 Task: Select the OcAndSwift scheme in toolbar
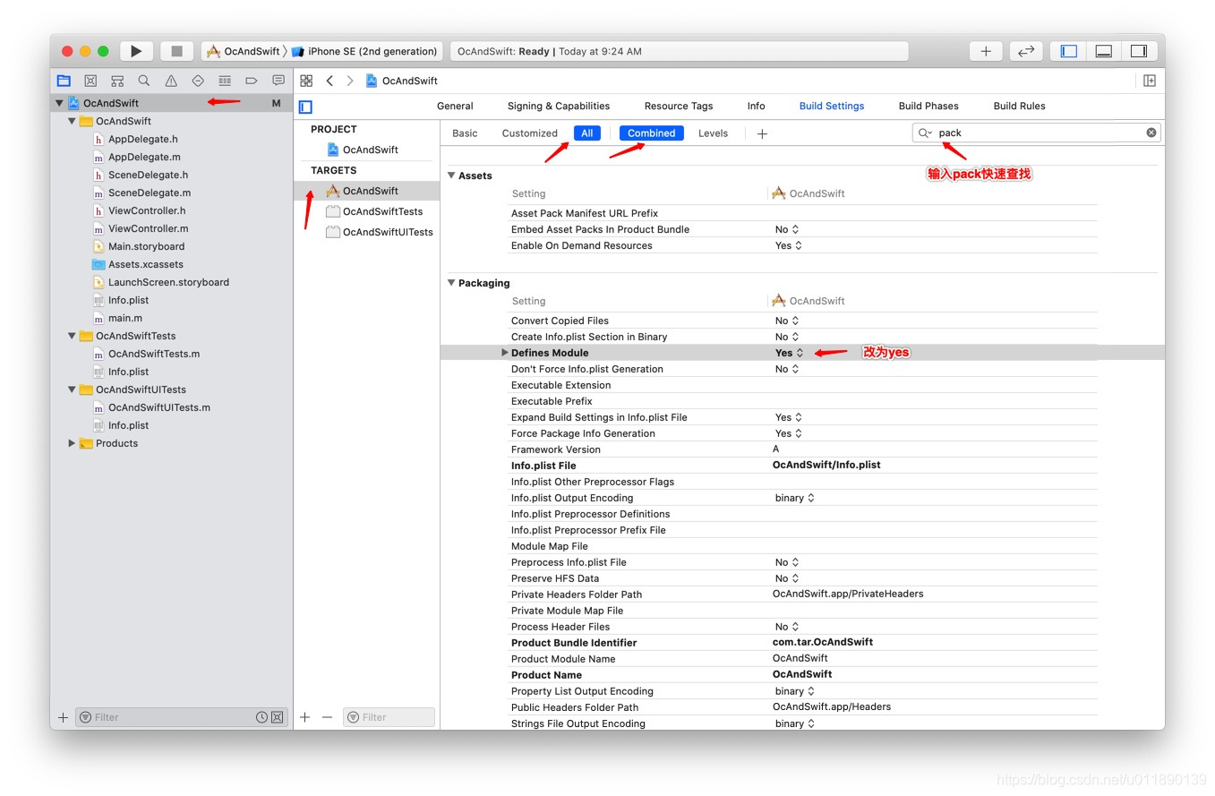(x=244, y=51)
